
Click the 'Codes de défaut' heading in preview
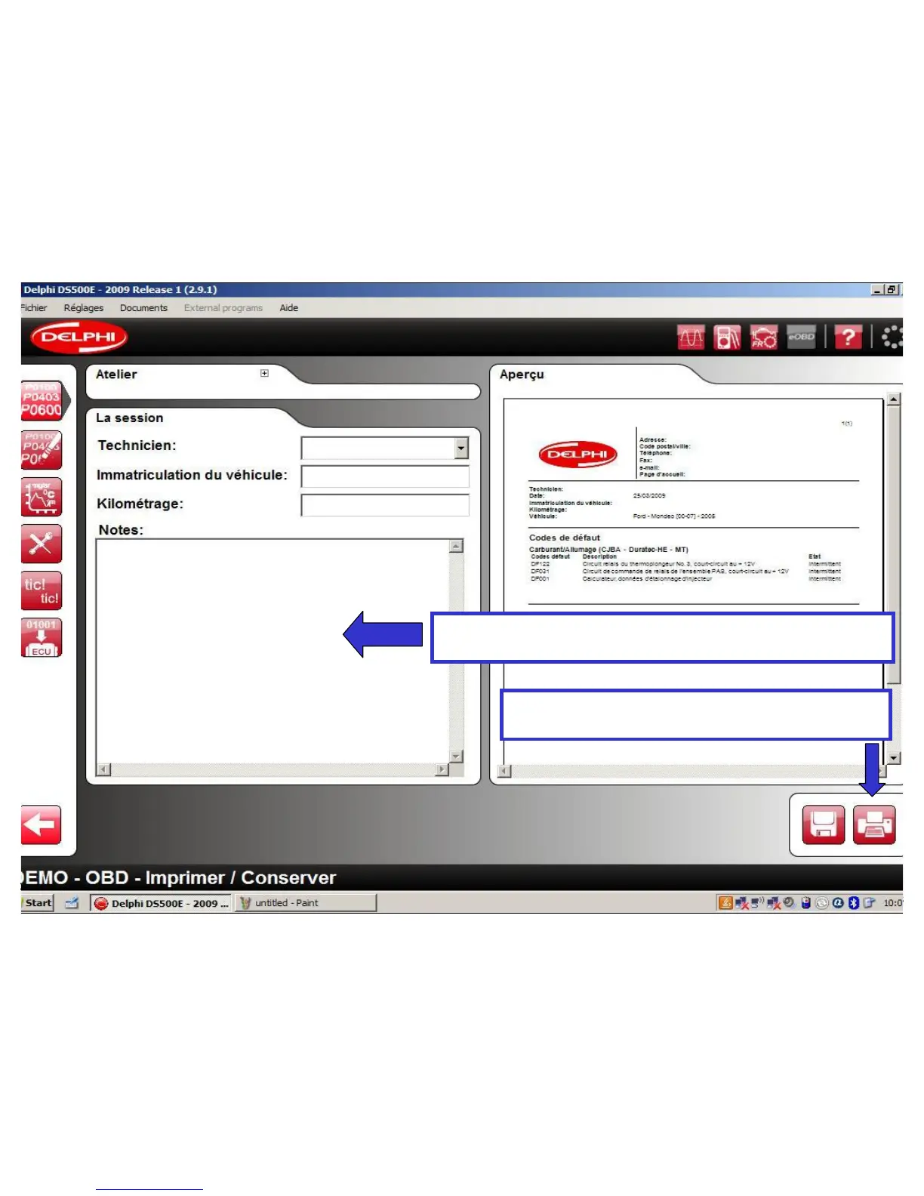pyautogui.click(x=565, y=538)
